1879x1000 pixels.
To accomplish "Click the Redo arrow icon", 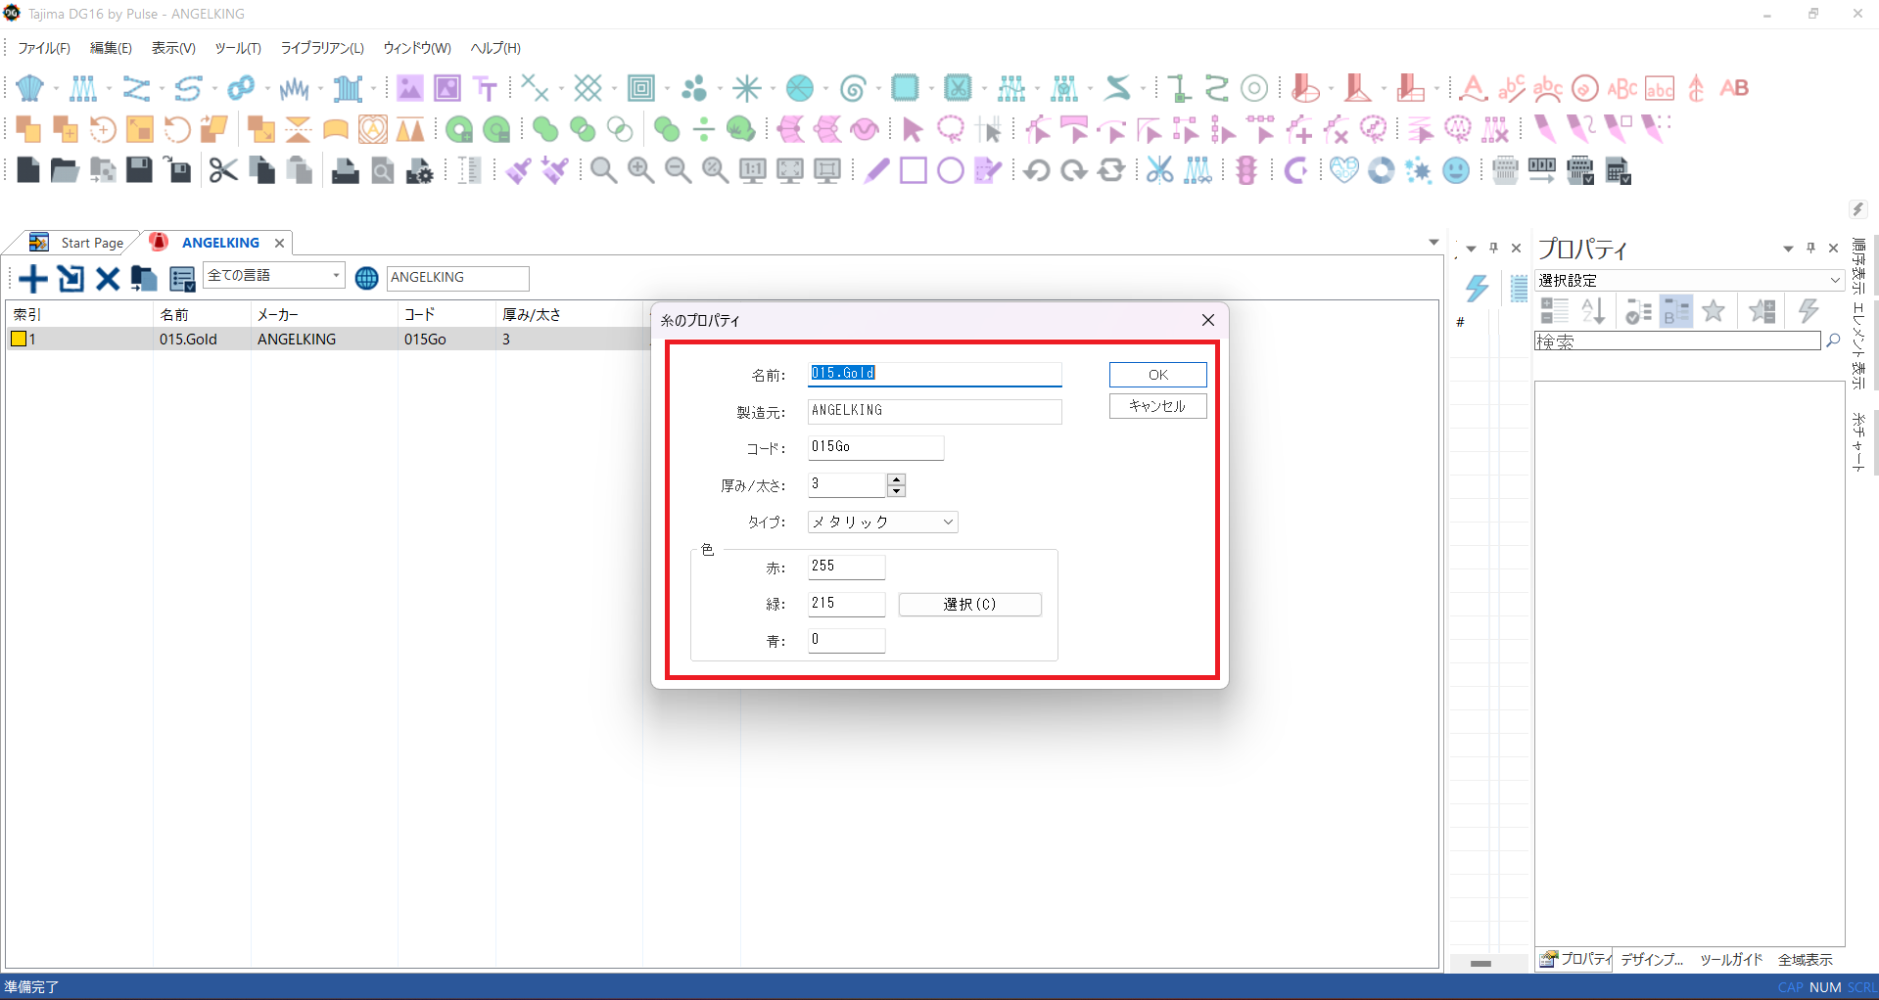I will coord(1074,170).
